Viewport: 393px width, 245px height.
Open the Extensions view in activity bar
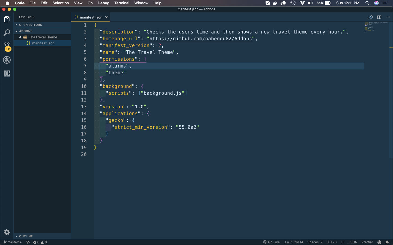tap(7, 73)
